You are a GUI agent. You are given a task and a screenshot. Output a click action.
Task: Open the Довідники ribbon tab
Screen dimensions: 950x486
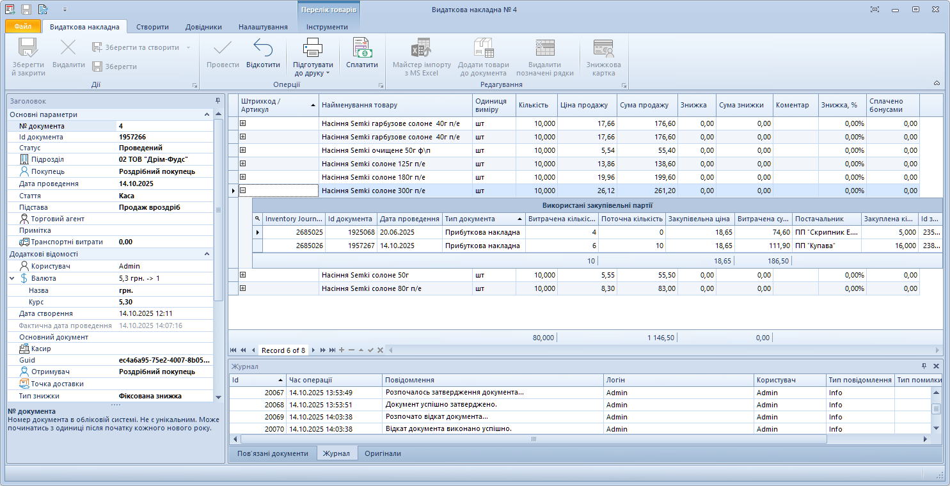(x=203, y=27)
